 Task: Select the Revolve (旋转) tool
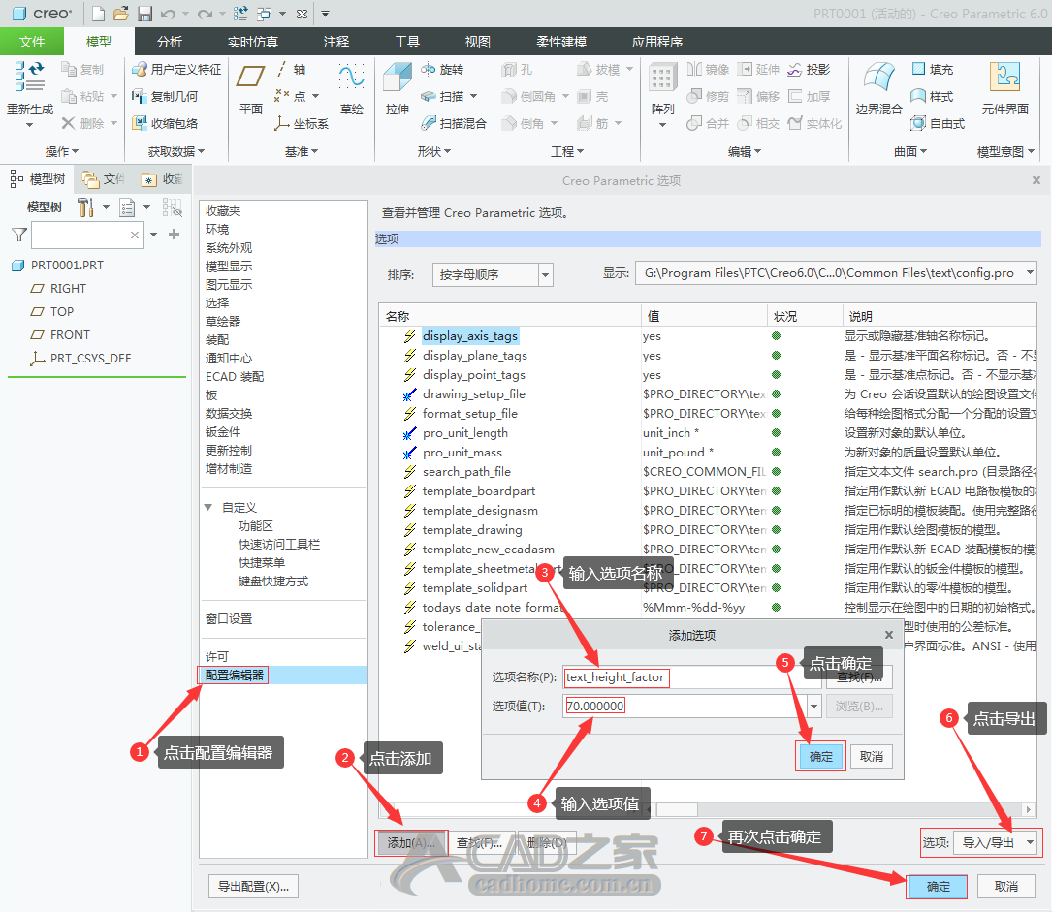[x=441, y=69]
